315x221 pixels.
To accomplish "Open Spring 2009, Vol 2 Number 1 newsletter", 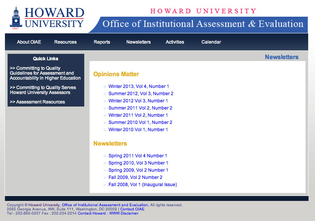I will point(138,170).
